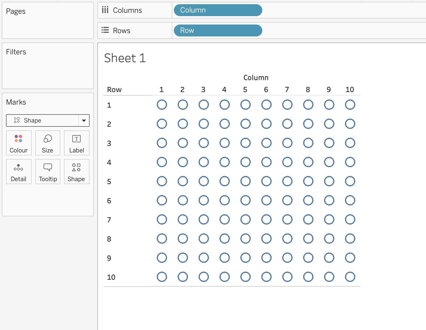Select circle mark at row 1, column 1
Viewport: 426px width, 330px height.
point(162,105)
